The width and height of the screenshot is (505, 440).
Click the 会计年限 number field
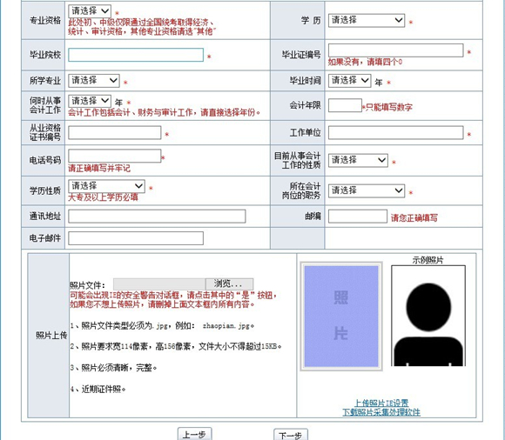click(345, 105)
